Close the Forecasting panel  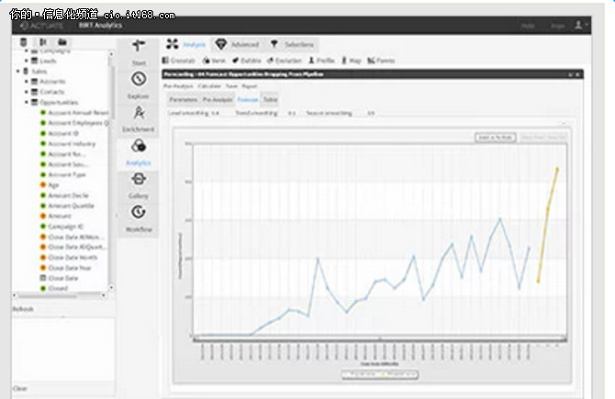pyautogui.click(x=577, y=74)
